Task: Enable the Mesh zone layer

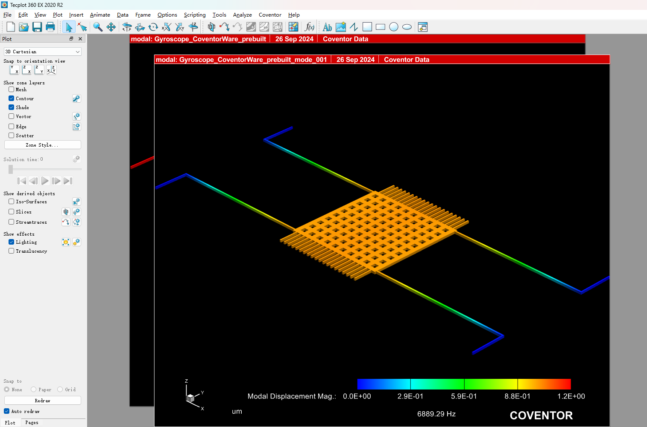Action: click(12, 89)
